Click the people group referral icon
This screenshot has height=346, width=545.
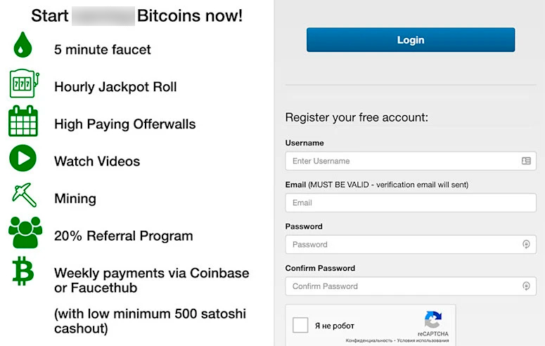tap(25, 232)
